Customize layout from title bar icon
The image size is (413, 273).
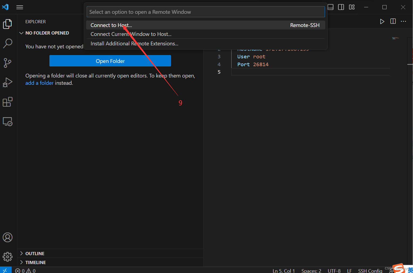[x=352, y=7]
